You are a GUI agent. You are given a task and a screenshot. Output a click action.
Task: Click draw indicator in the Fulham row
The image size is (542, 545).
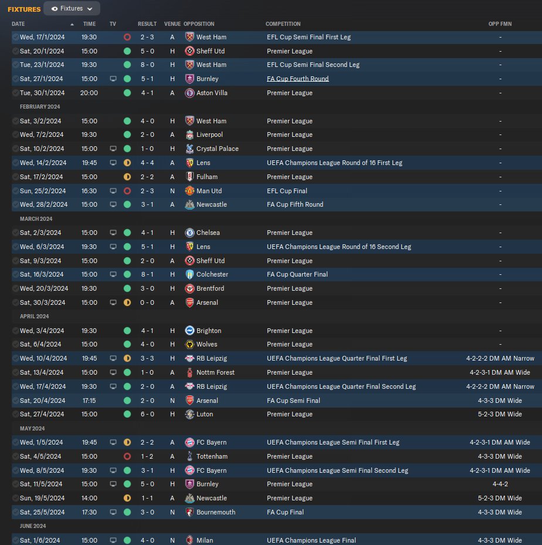point(127,177)
